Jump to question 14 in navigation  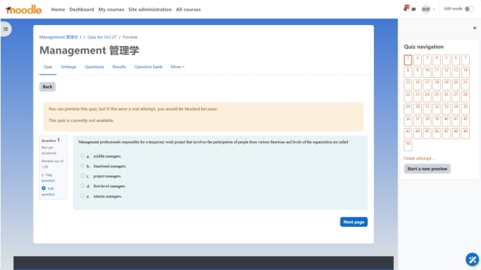pyautogui.click(x=466, y=72)
